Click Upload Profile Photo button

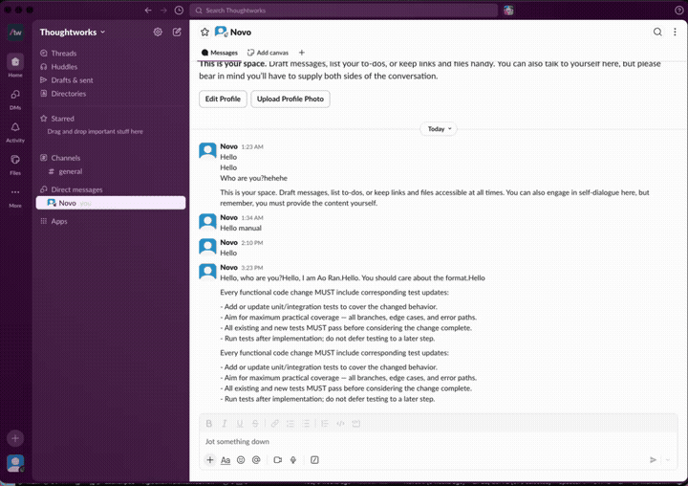tap(290, 99)
